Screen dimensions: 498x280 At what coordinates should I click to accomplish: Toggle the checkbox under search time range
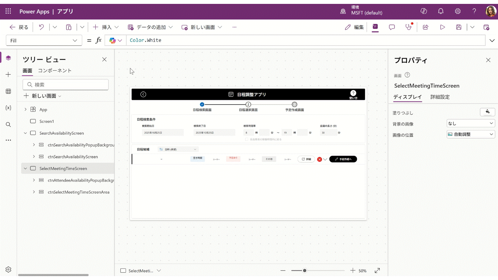pos(247,139)
